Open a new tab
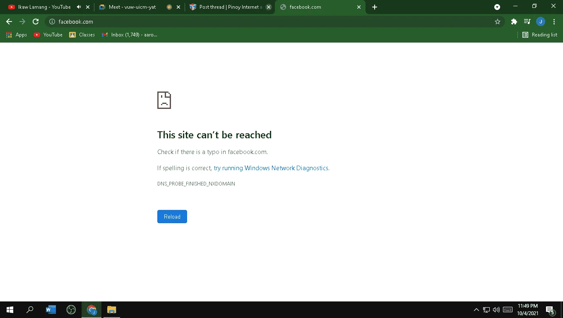 pyautogui.click(x=375, y=7)
